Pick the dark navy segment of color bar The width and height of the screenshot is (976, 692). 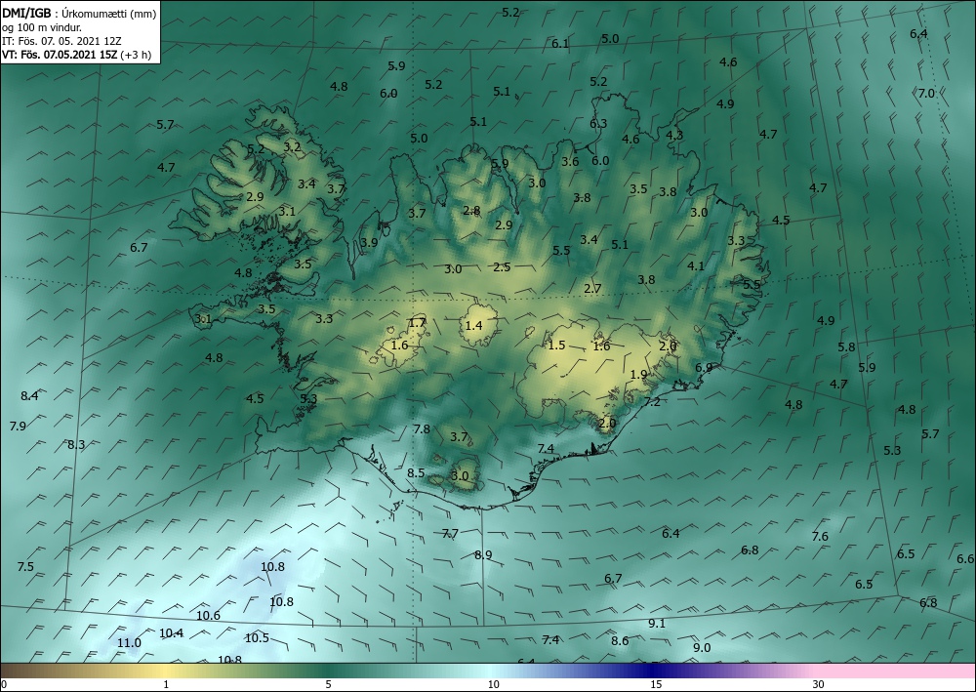(x=654, y=671)
